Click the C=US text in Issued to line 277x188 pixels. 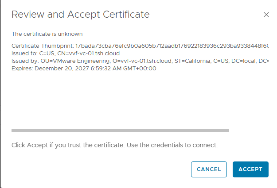coord(47,53)
